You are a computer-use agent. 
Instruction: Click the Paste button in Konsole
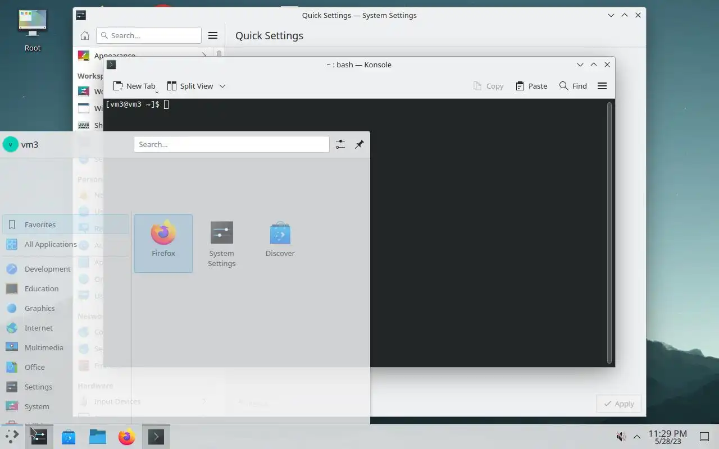[x=531, y=86]
